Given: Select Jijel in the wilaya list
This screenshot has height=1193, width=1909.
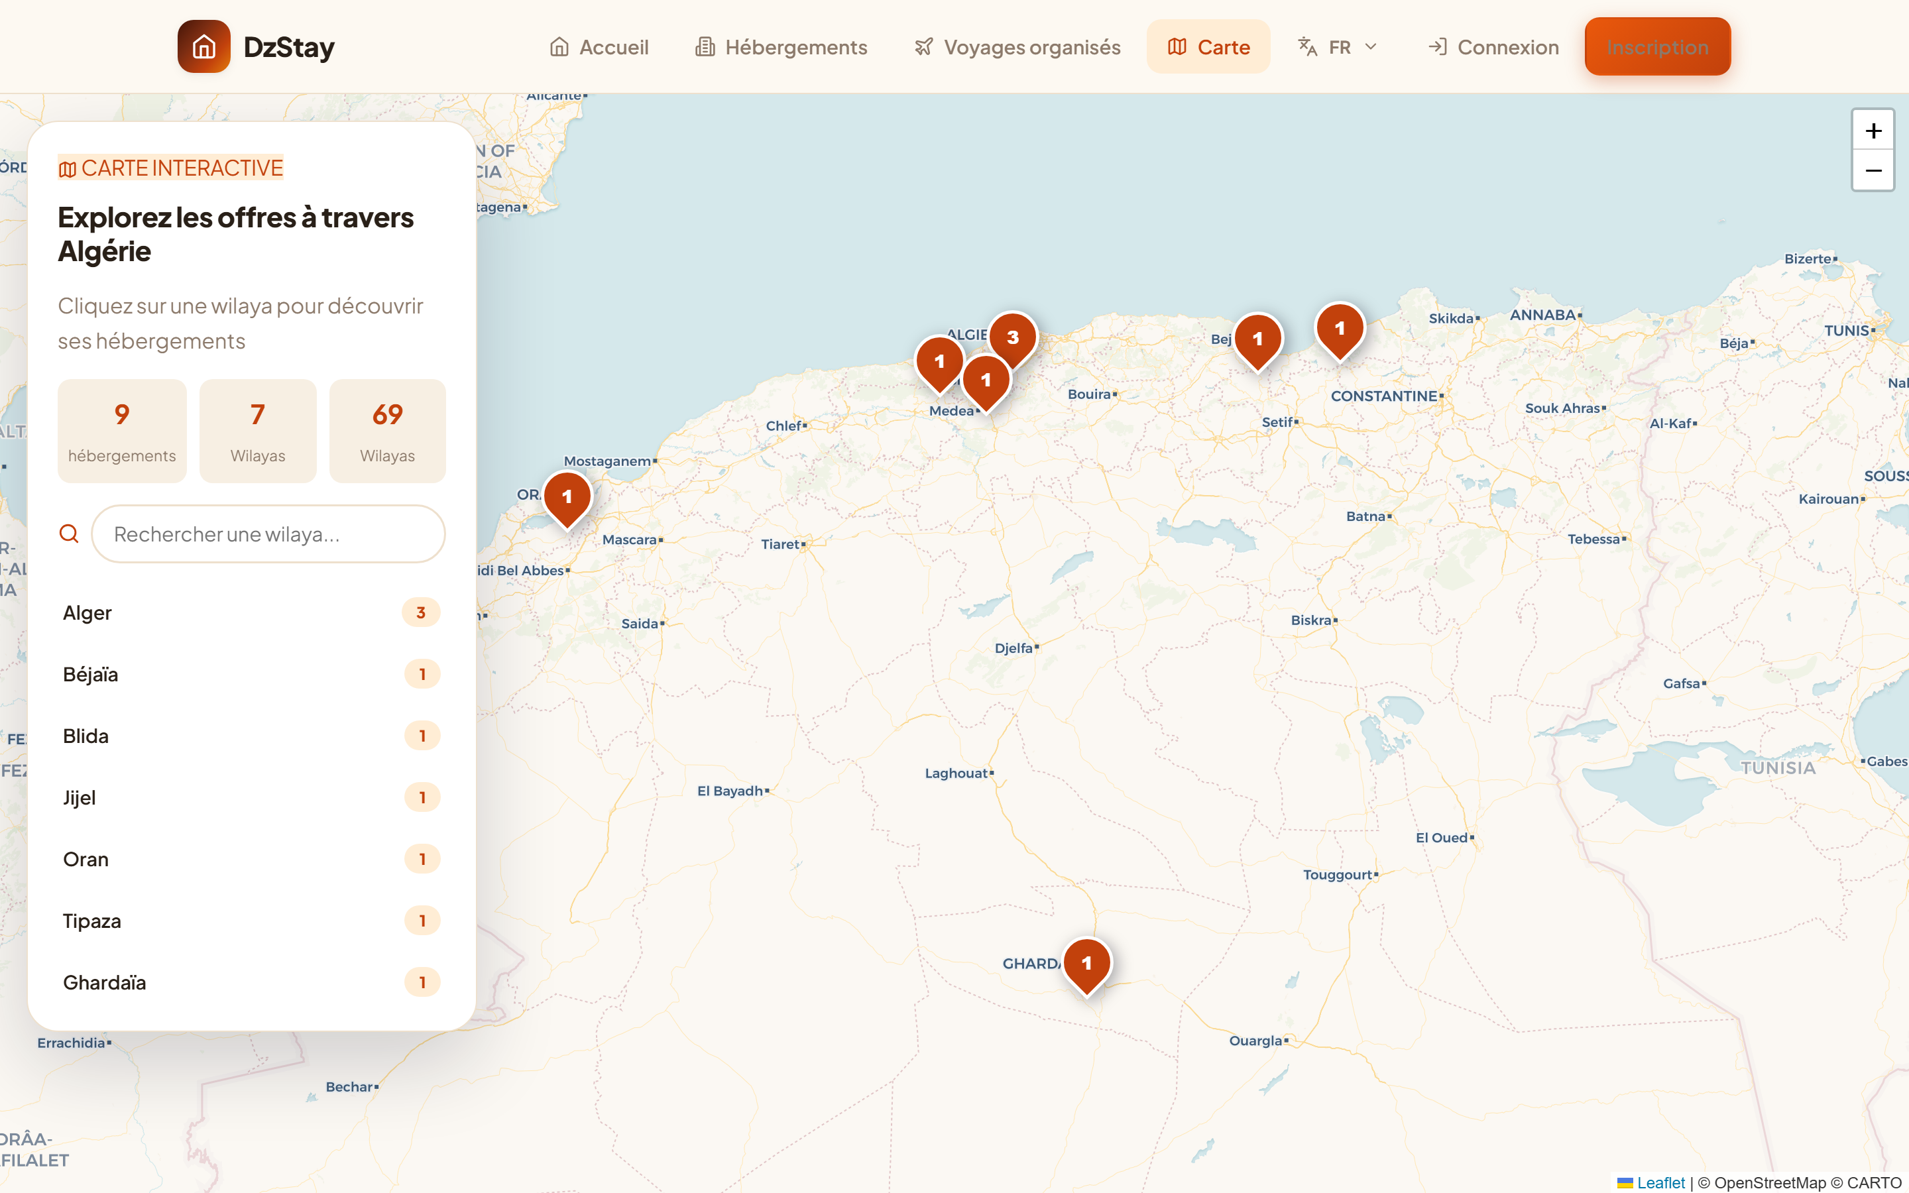Looking at the screenshot, I should point(252,797).
